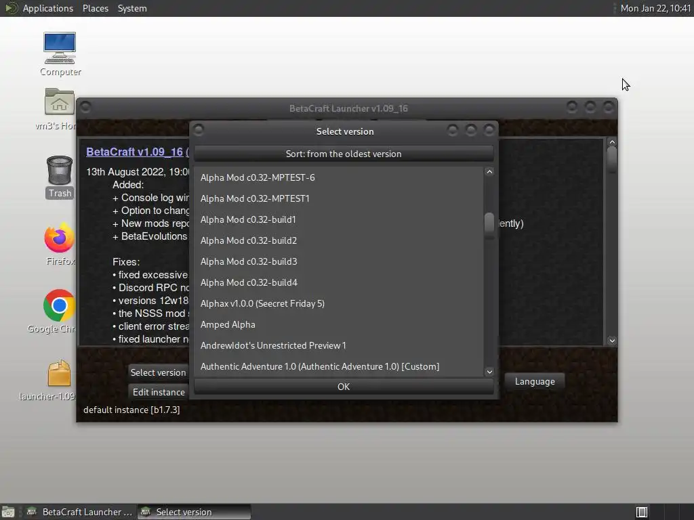
Task: Open the Places menu
Action: [x=95, y=8]
